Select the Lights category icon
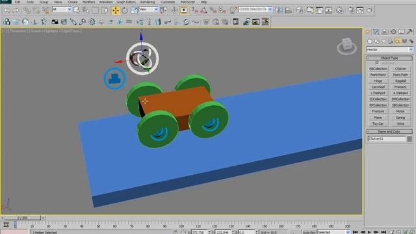Viewport: 416px width, 234px height. click(x=383, y=41)
